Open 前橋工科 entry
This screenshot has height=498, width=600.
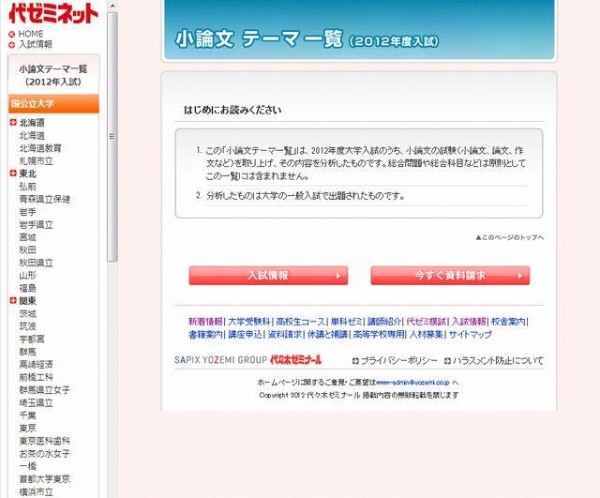coord(36,377)
